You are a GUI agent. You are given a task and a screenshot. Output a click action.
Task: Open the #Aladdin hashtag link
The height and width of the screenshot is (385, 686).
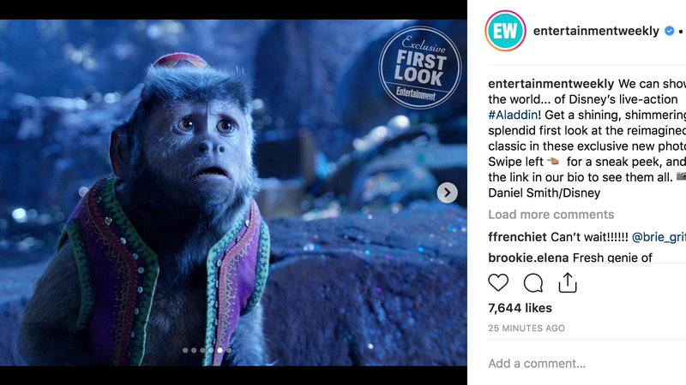point(513,115)
